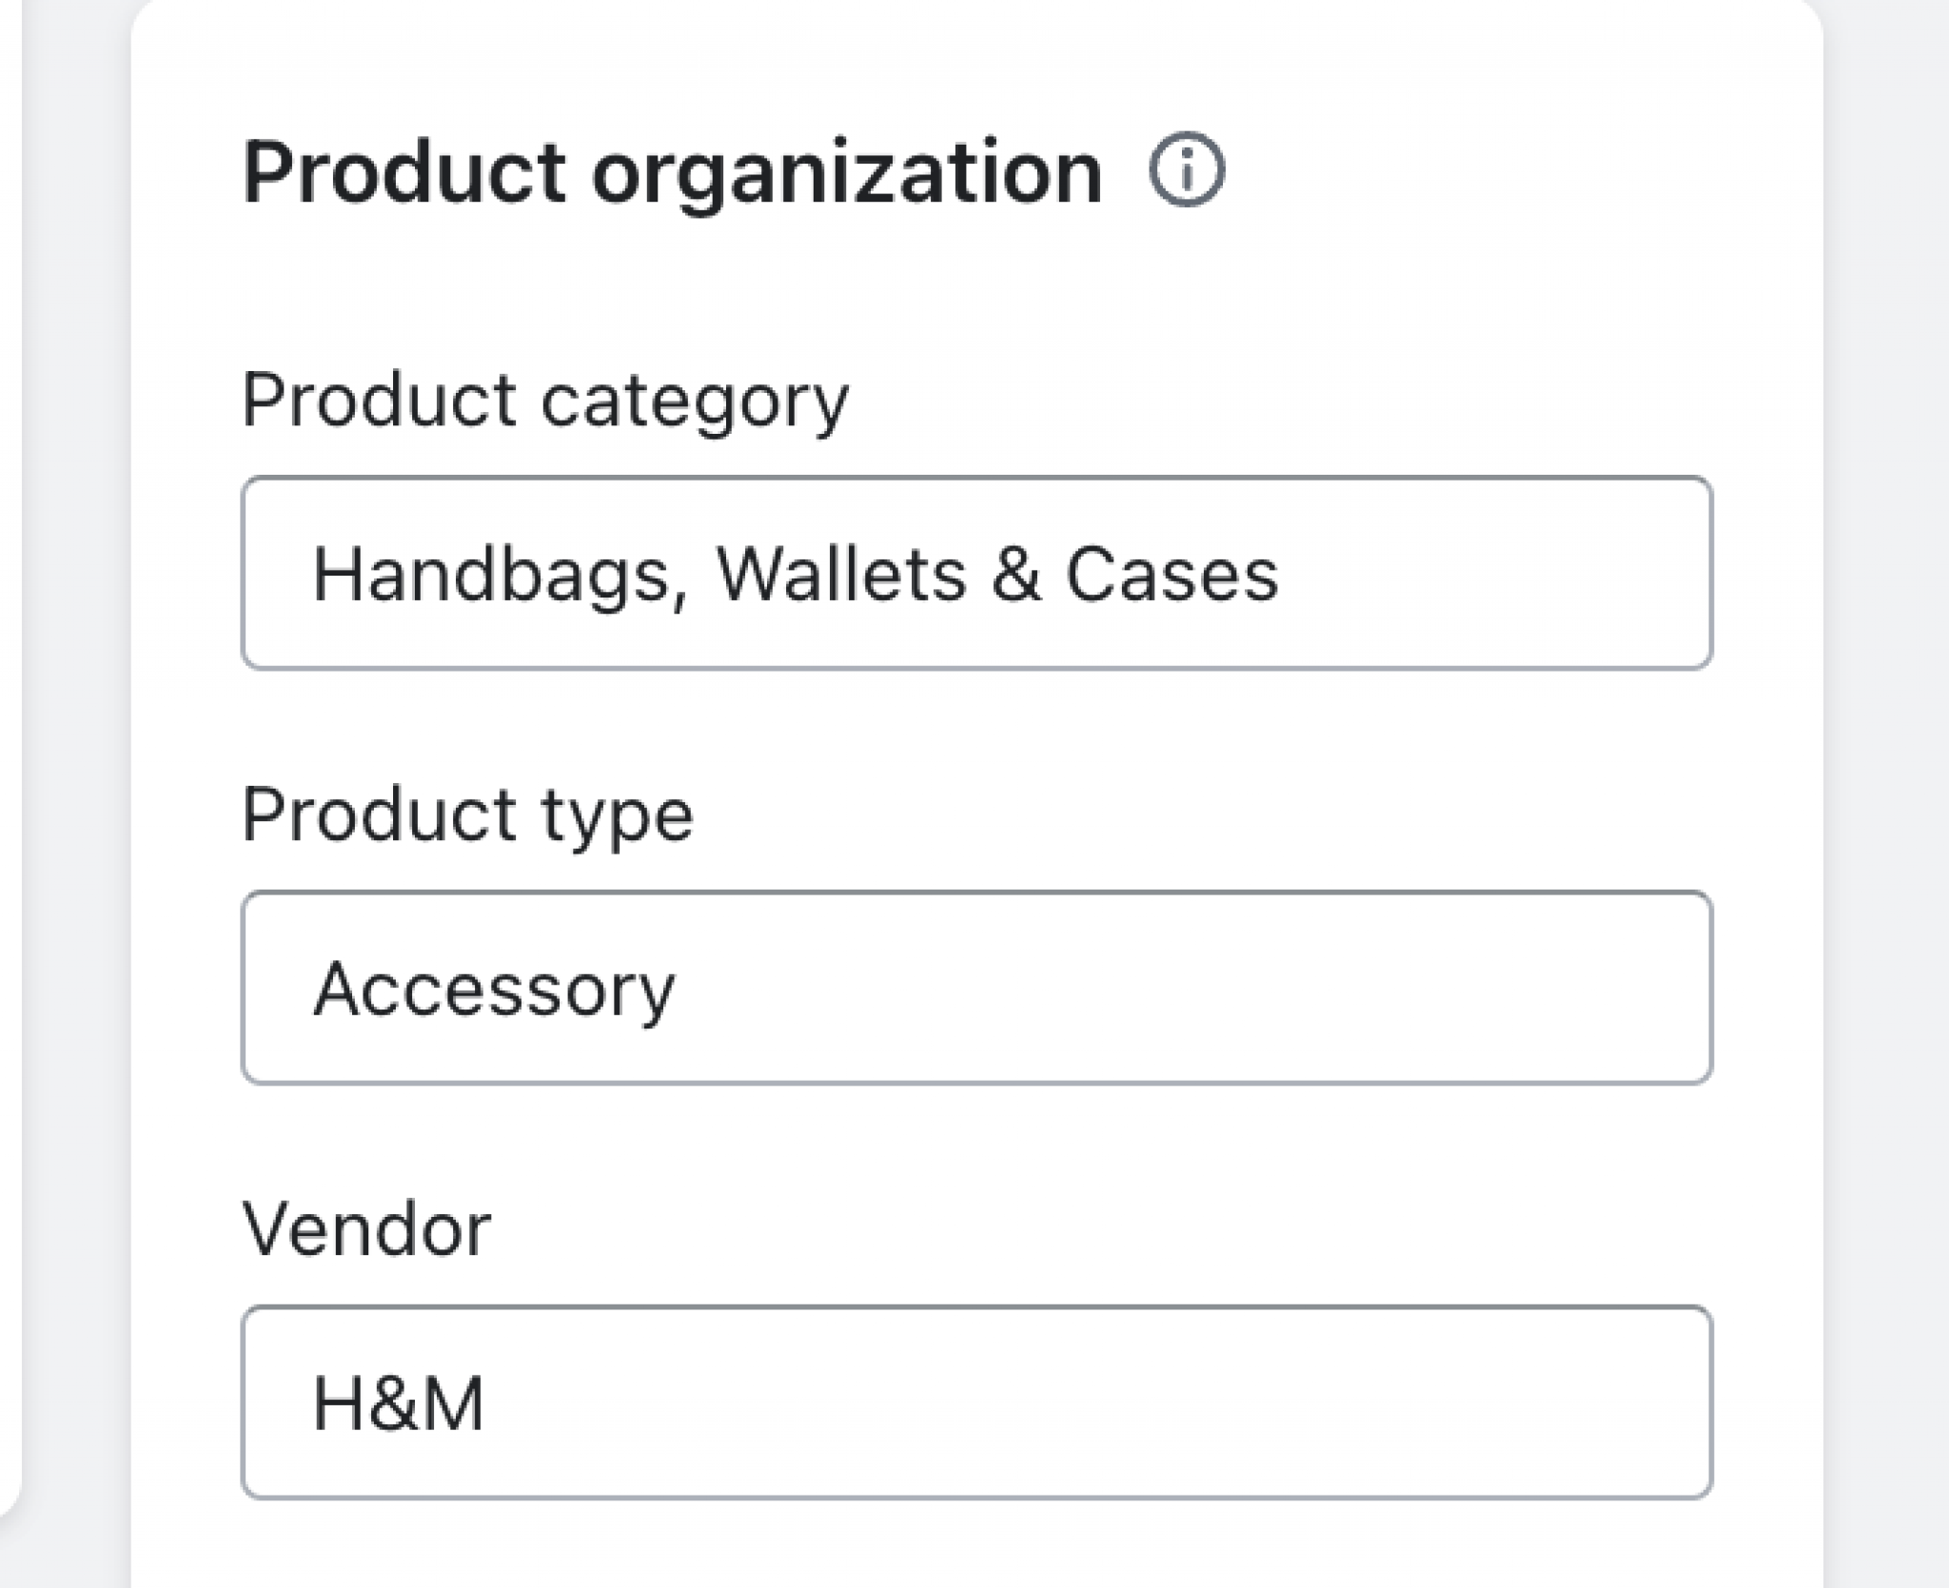Screen dimensions: 1949x1588
Task: Focus the Product category input field
Action: point(976,573)
